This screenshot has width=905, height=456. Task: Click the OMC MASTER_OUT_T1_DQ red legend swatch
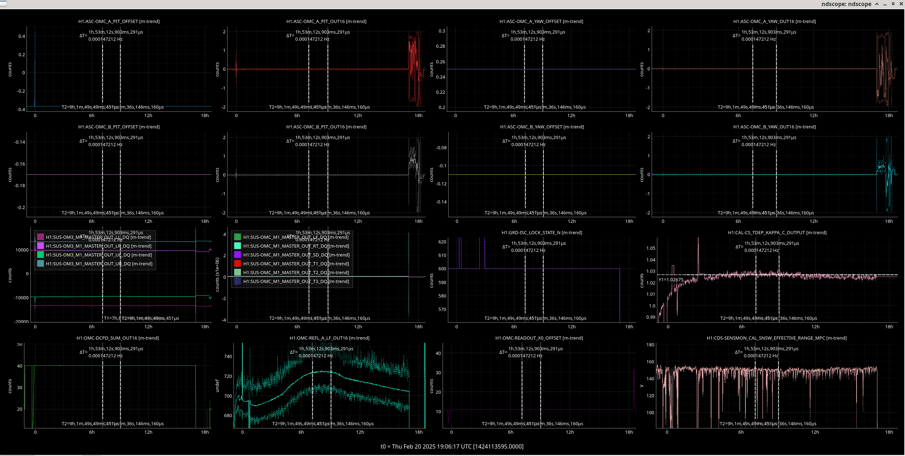[237, 264]
